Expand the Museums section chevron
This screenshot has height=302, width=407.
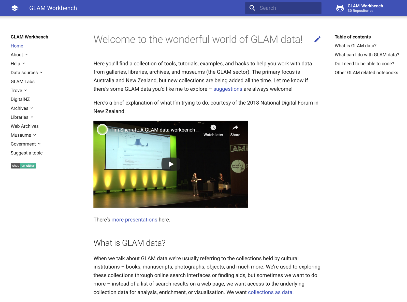point(35,135)
